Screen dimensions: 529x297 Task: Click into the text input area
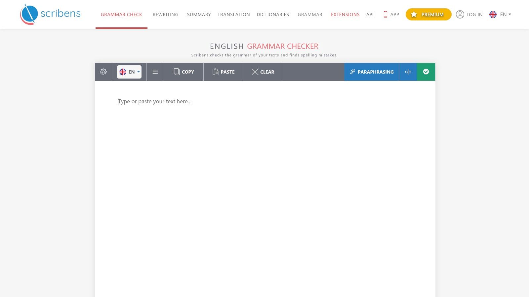(265, 188)
